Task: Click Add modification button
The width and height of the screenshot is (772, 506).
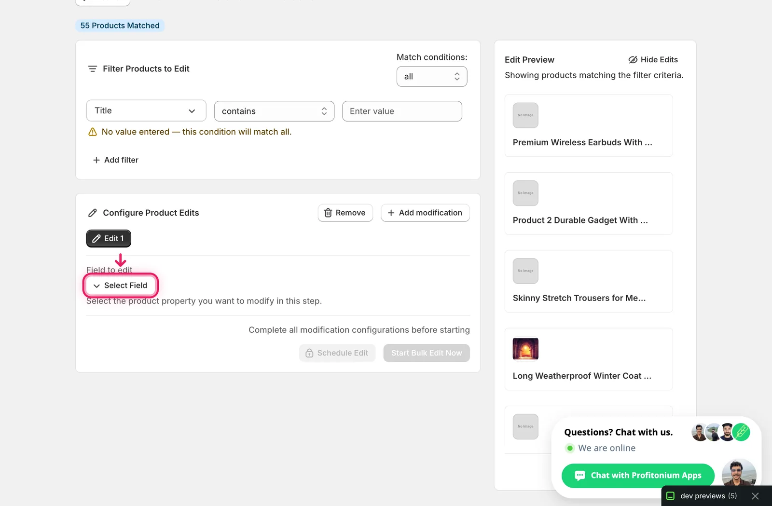Action: (425, 213)
